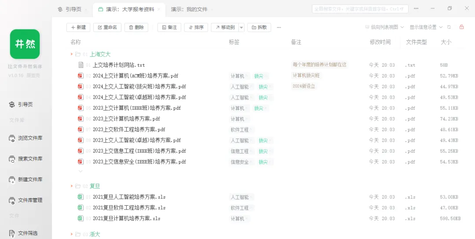Collapse the 复旦 folder triangle
This screenshot has height=239, width=475.
72,186
